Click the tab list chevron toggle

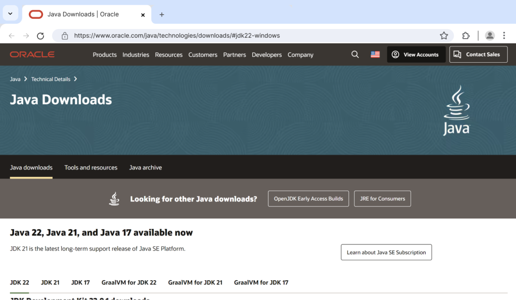point(10,13)
